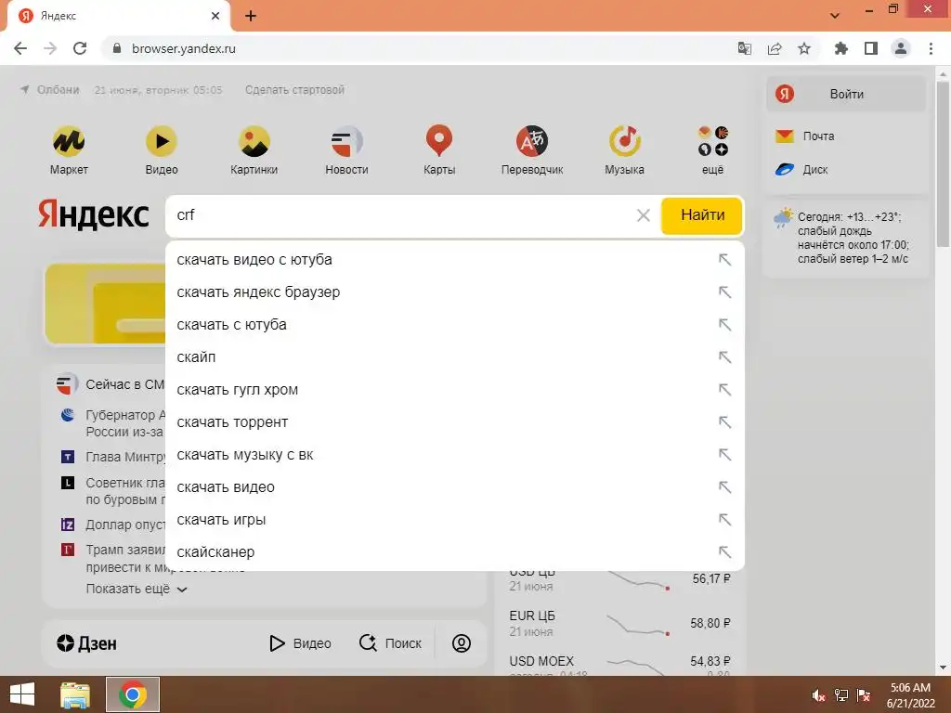Clear the search field with X
This screenshot has width=951, height=713.
click(x=644, y=215)
